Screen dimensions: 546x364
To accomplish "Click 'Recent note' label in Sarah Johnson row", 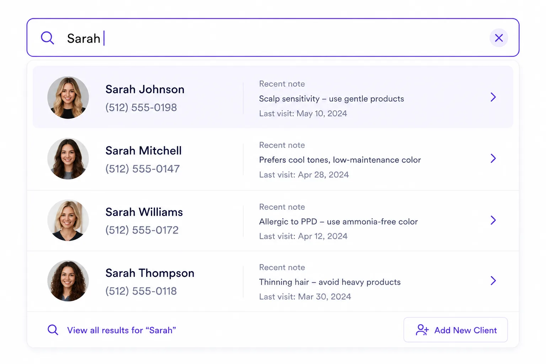I will click(x=282, y=84).
